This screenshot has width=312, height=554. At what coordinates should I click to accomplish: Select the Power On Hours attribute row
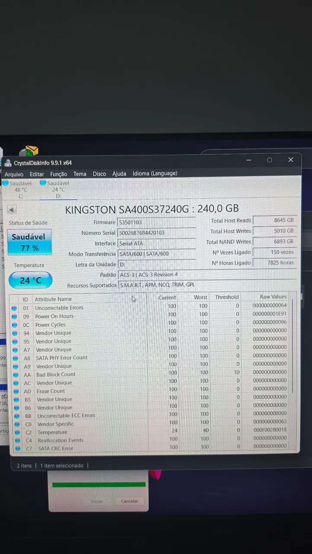(x=150, y=315)
